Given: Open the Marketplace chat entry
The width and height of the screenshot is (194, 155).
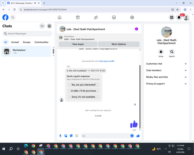Looking at the screenshot, I should pyautogui.click(x=26, y=52).
